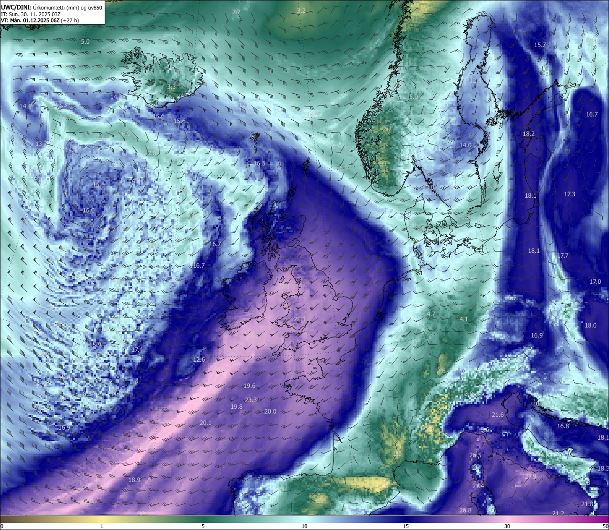
Task: Click the 27.4 value near Sardinia
Action: coord(478,486)
